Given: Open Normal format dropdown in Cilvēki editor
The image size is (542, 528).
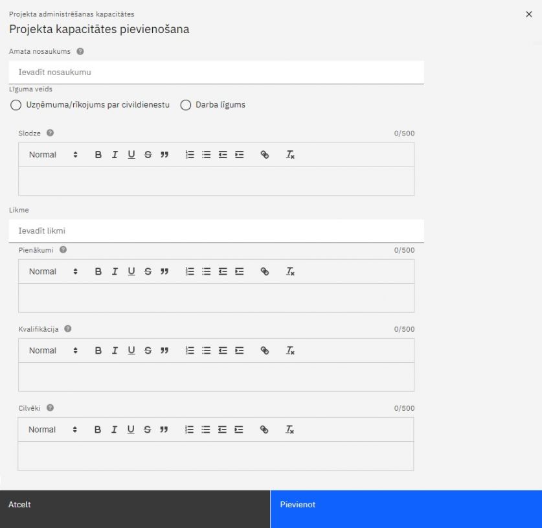Looking at the screenshot, I should [52, 430].
